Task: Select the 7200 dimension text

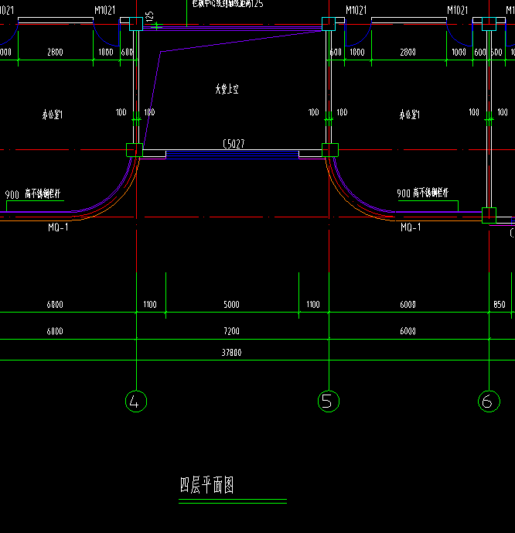Action: click(231, 331)
